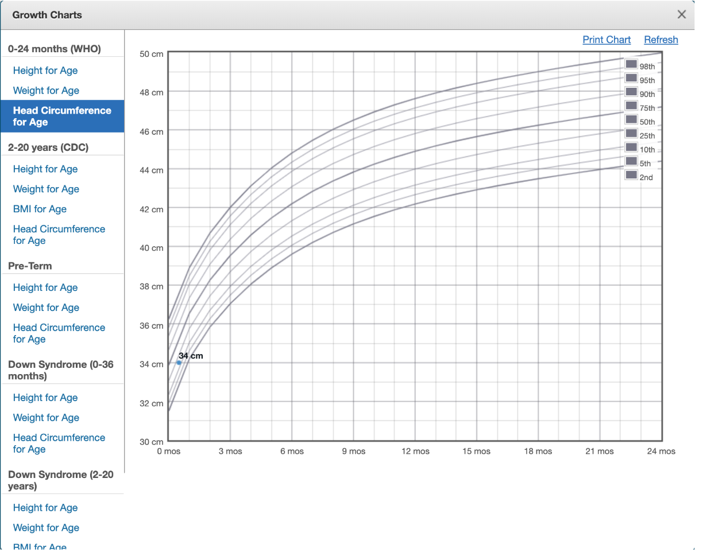This screenshot has width=726, height=552.
Task: Select highlighted Head Circumference for Age item
Action: coord(62,116)
